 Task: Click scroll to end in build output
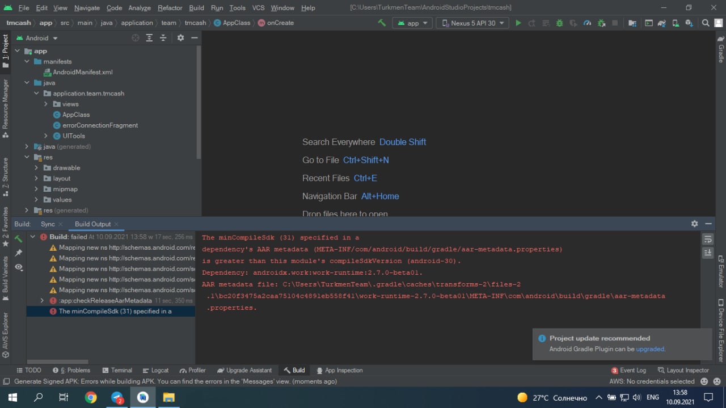(707, 253)
